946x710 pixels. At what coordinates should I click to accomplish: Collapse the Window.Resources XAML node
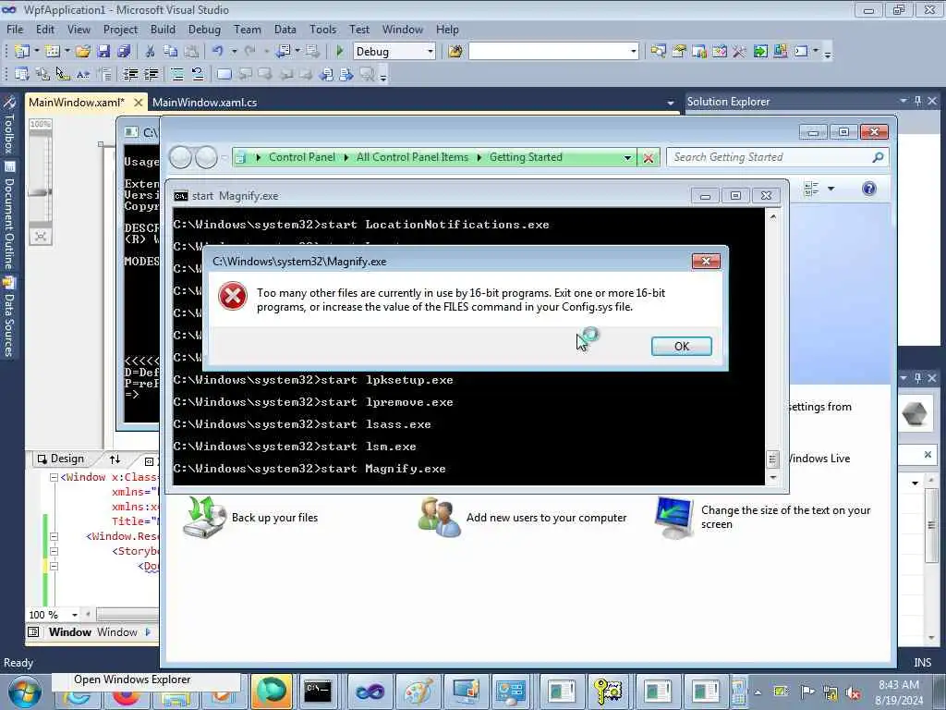[54, 536]
